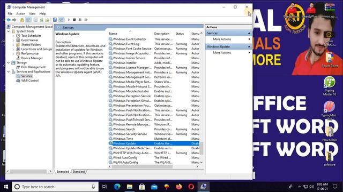Viewport: 343px width, 192px height.
Task: Click the Export List toolbar icon
Action: click(47, 20)
